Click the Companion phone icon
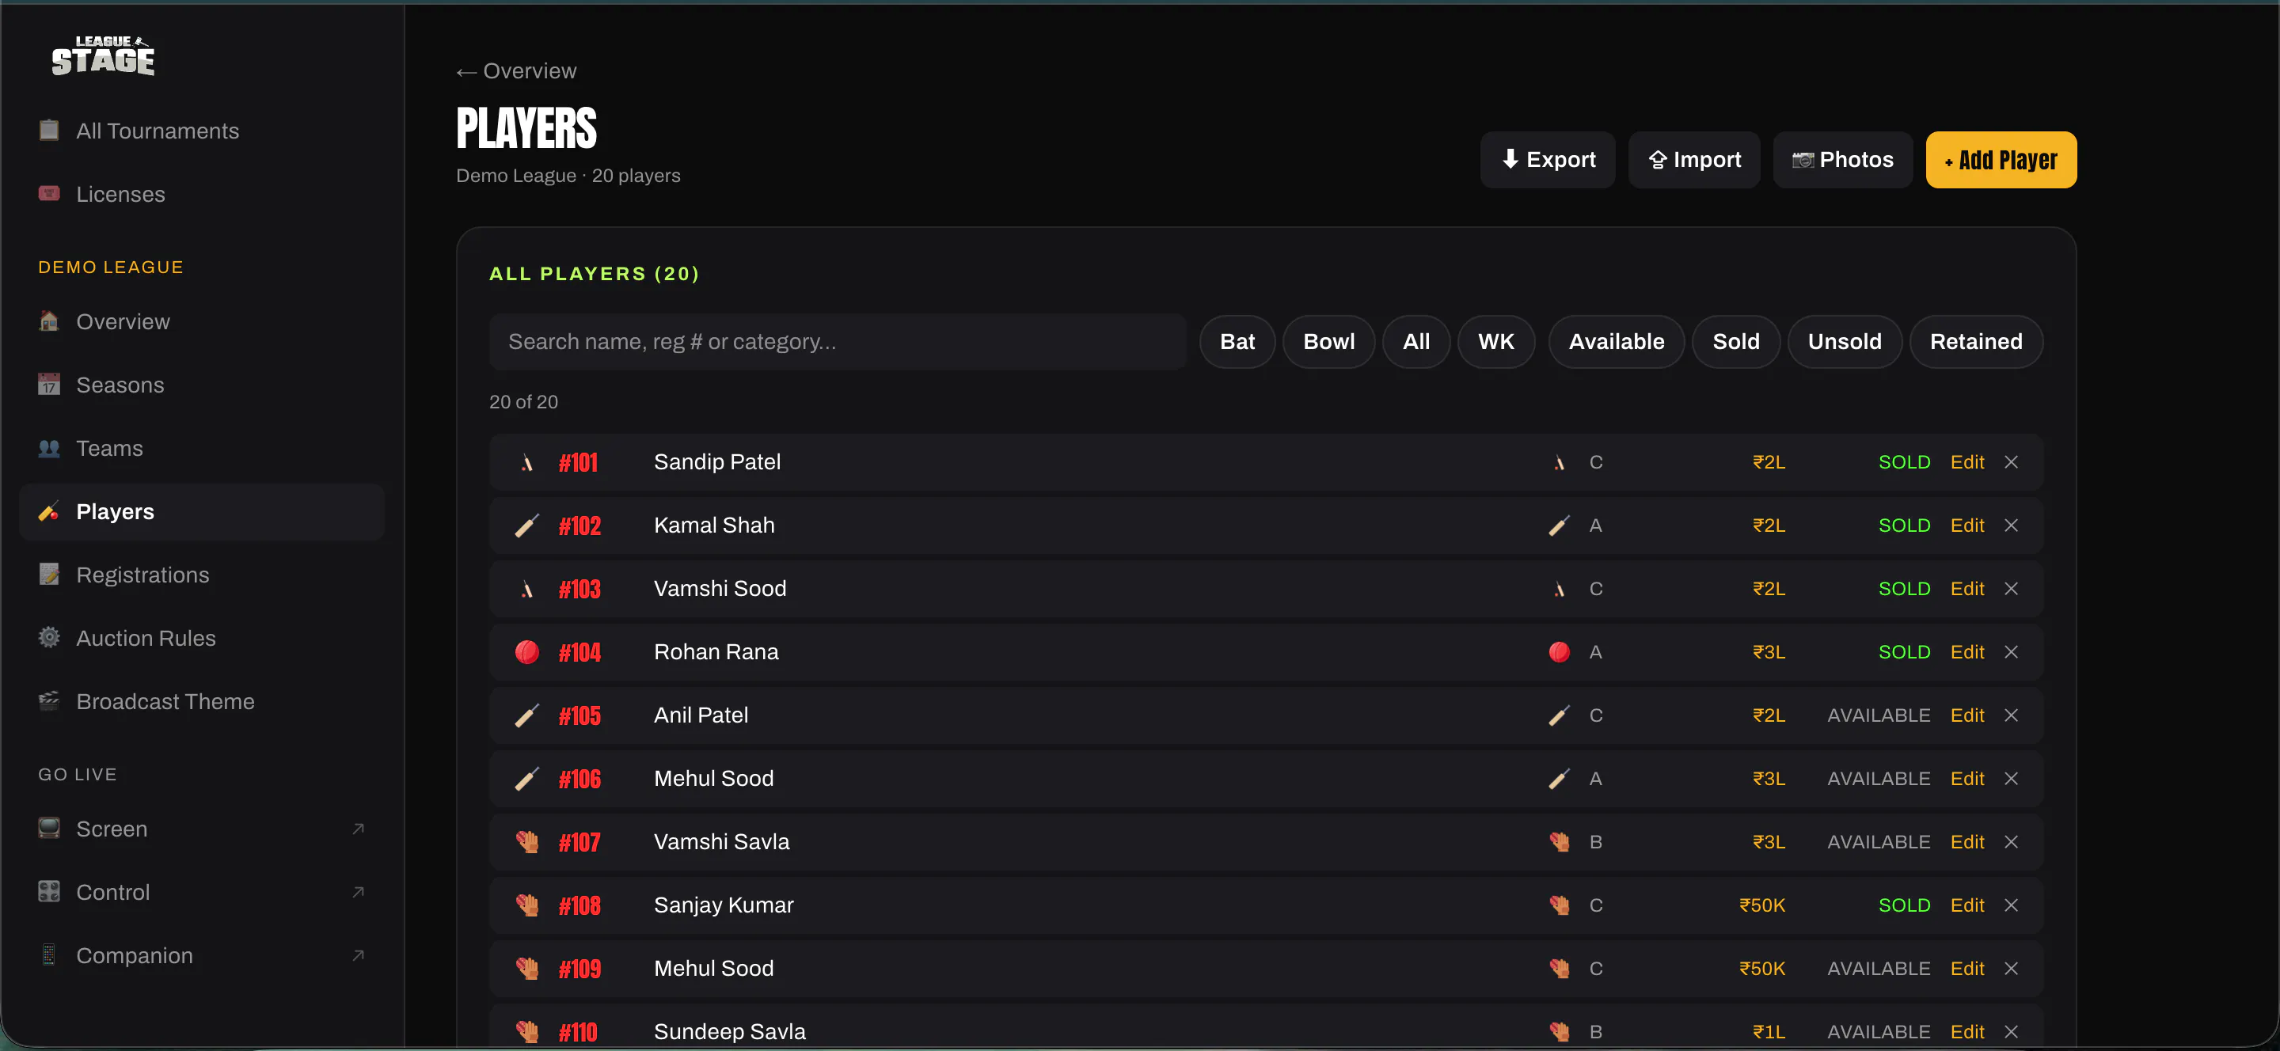Image resolution: width=2280 pixels, height=1051 pixels. point(50,955)
